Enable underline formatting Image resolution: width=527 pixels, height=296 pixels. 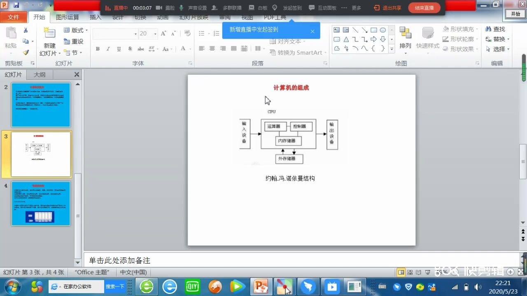pyautogui.click(x=119, y=49)
